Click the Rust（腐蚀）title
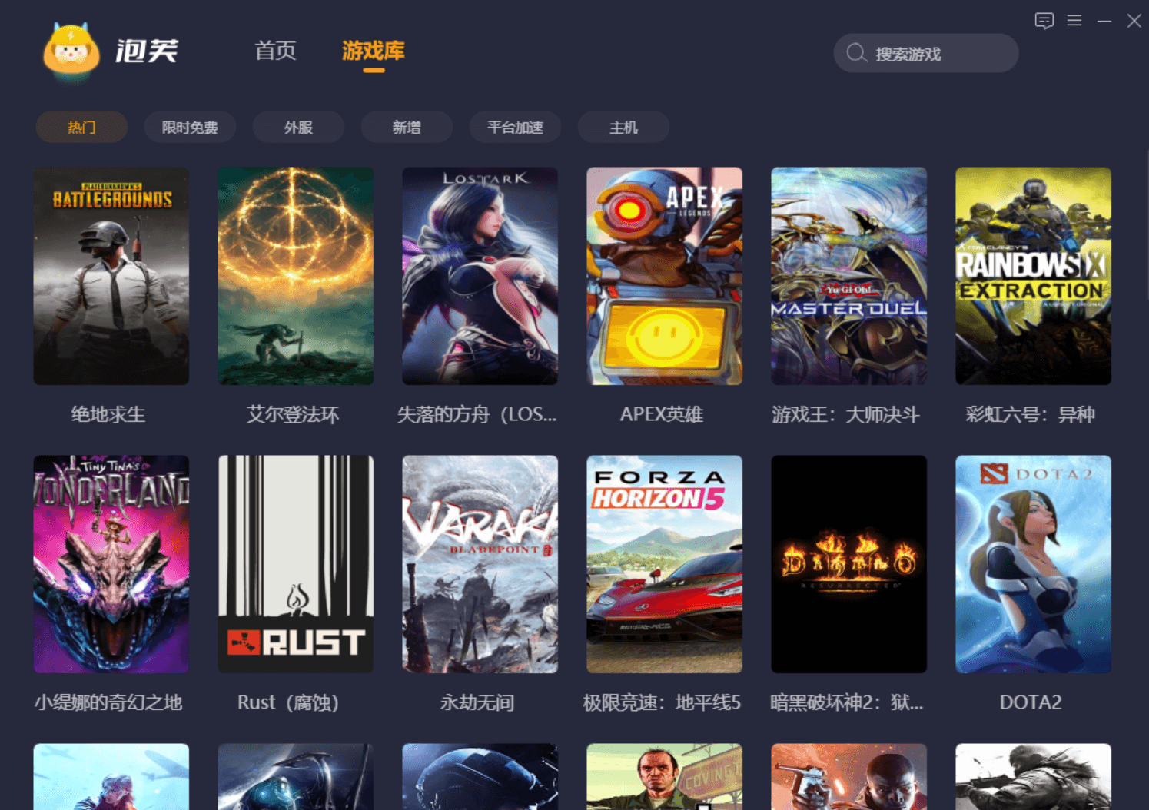The image size is (1149, 810). 288,702
